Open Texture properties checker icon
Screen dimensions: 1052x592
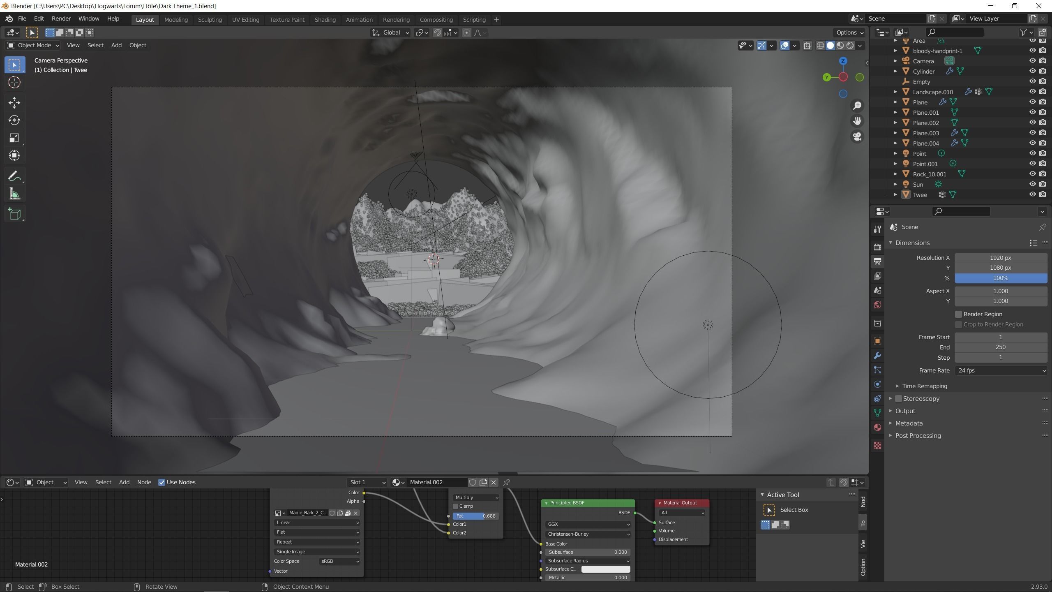[877, 446]
